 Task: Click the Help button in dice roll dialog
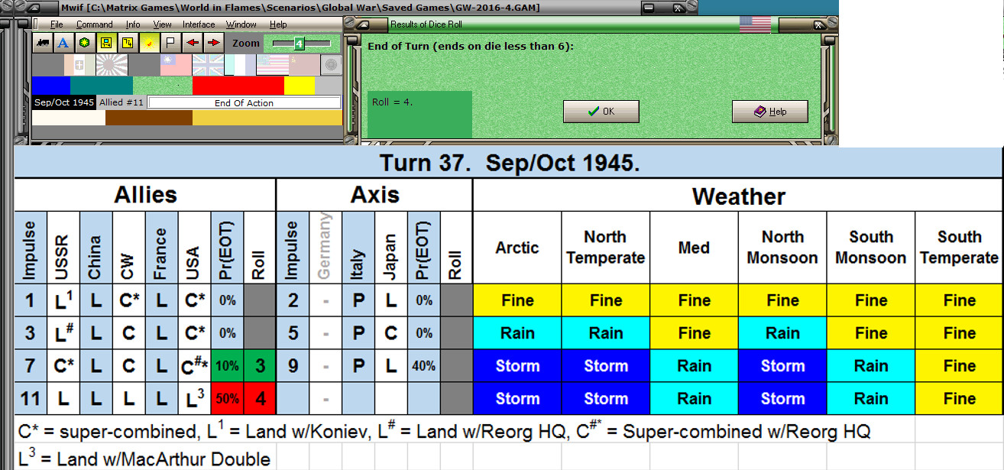[770, 112]
